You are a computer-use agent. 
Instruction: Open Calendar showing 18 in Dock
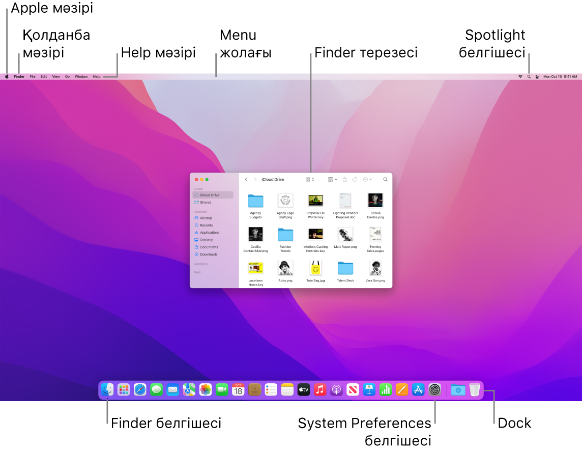pos(238,389)
